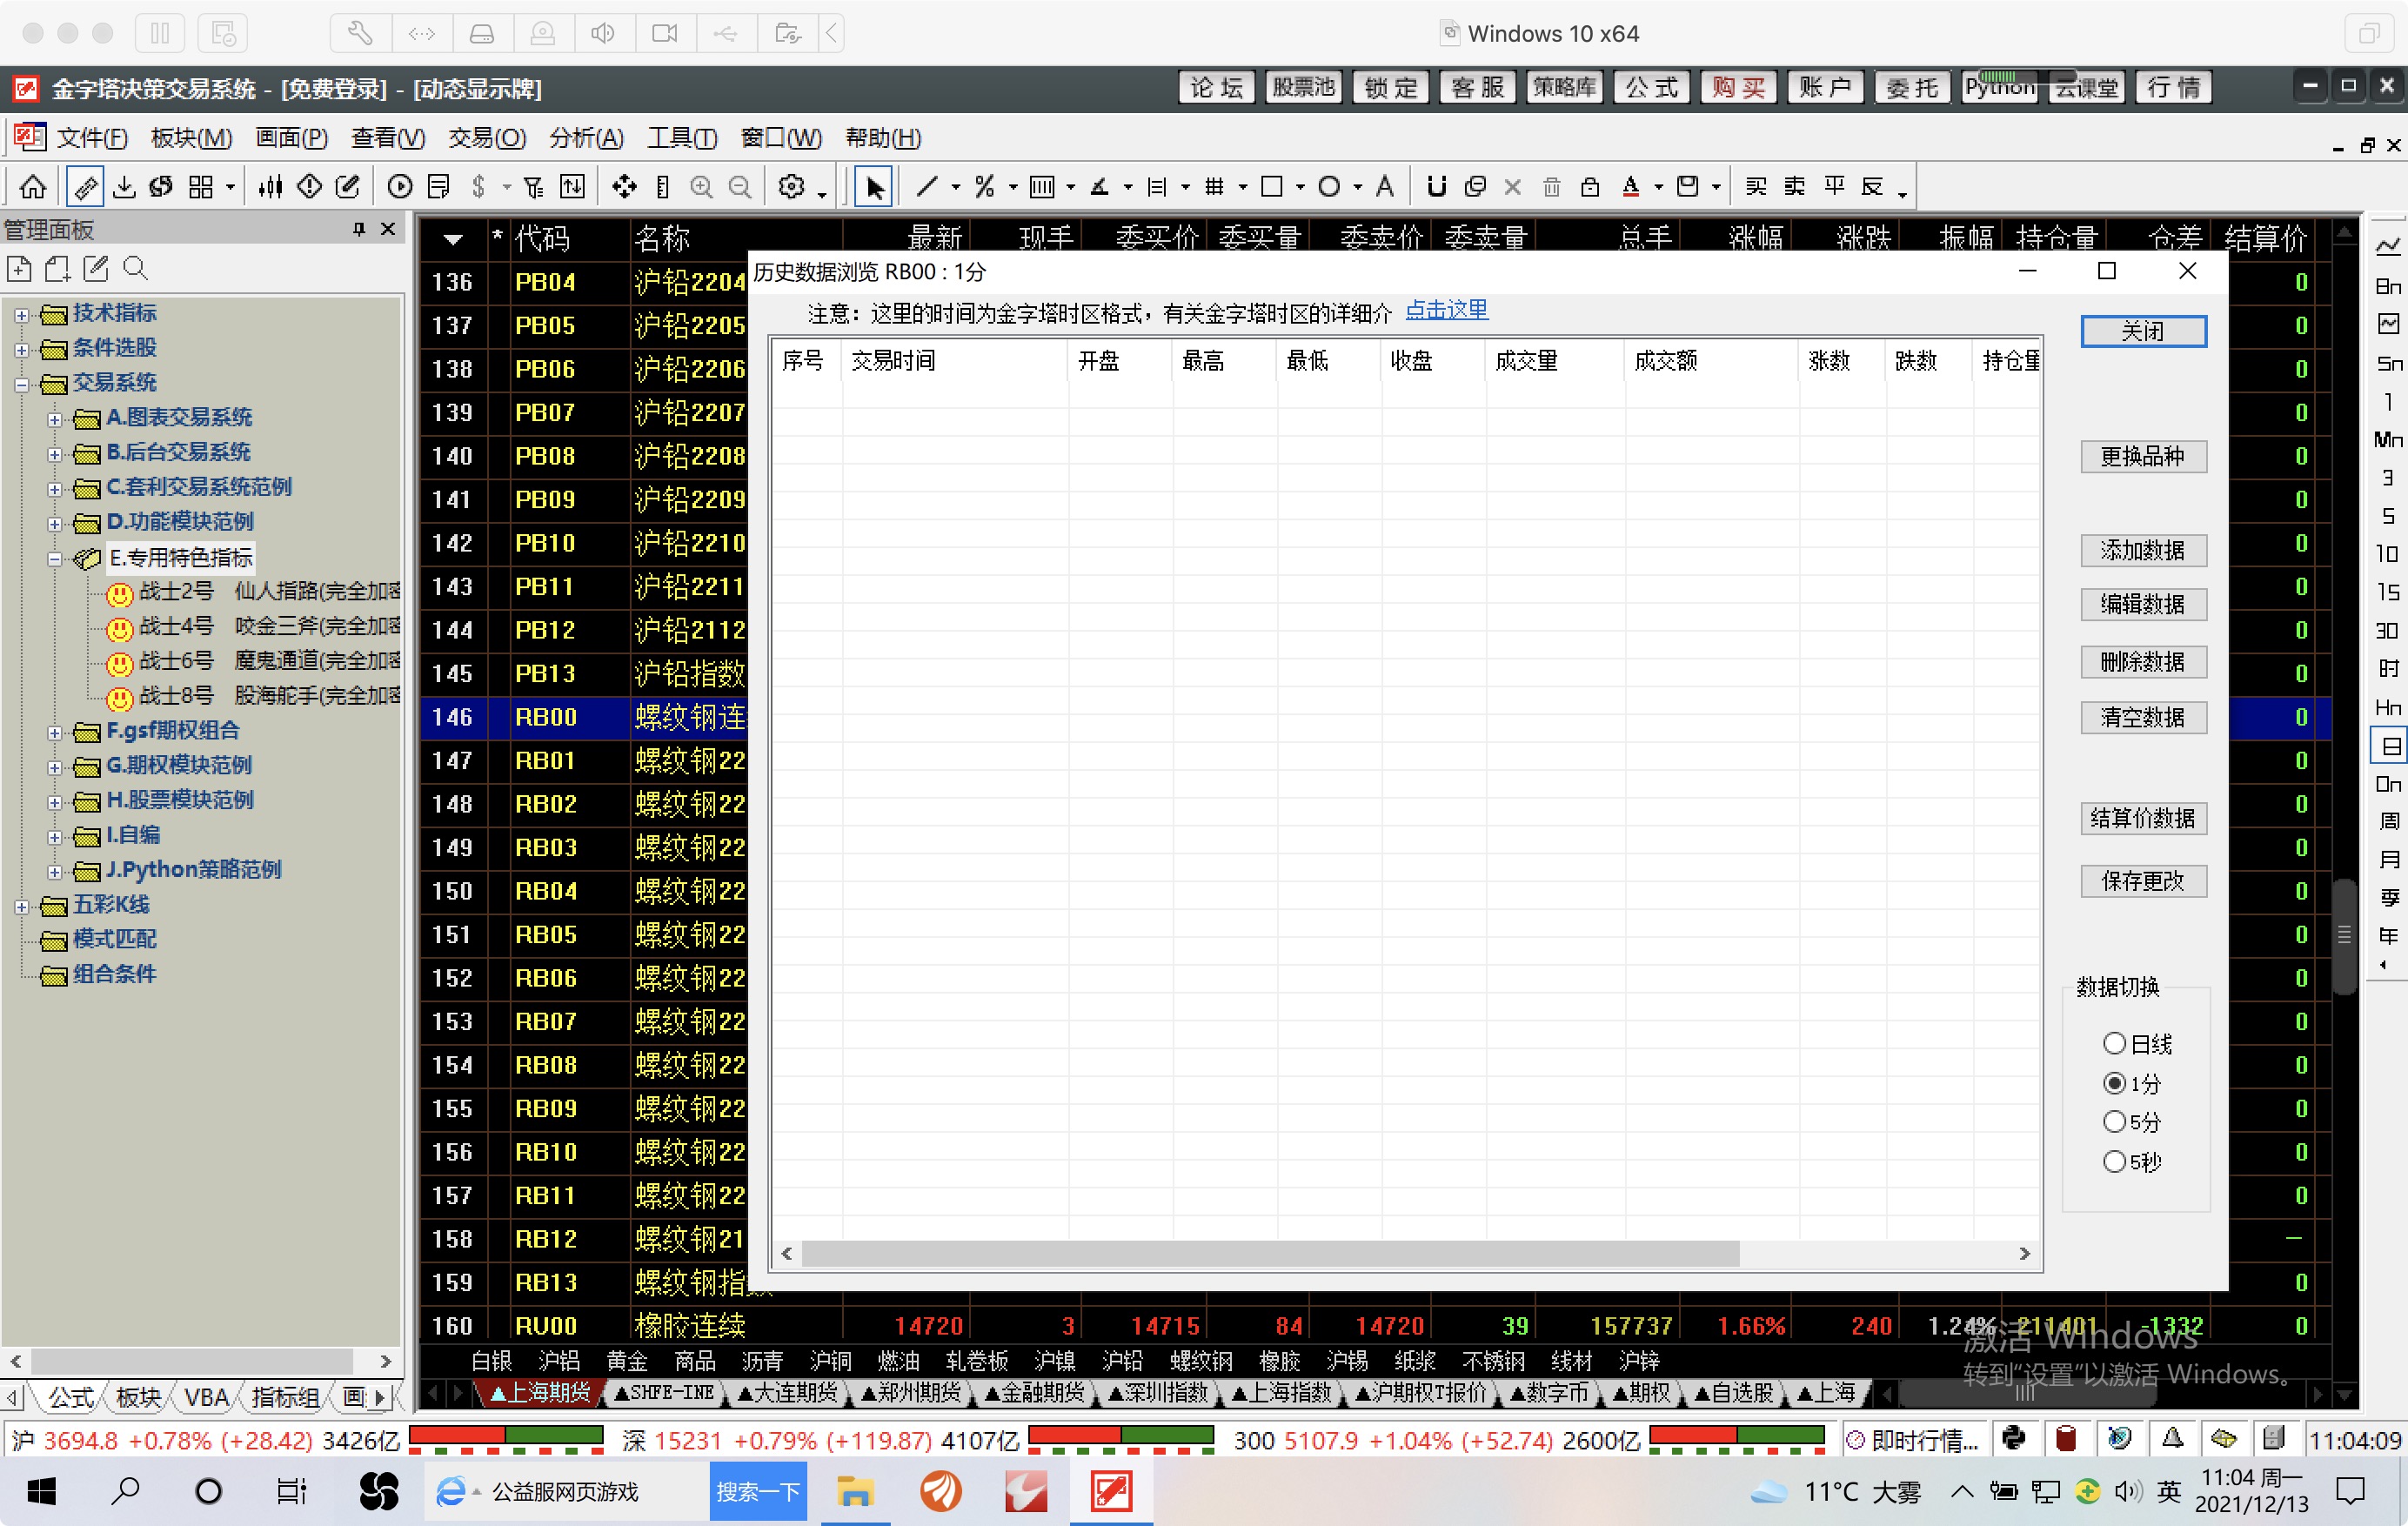
Task: Select the 5秒 radio option
Action: pos(2114,1161)
